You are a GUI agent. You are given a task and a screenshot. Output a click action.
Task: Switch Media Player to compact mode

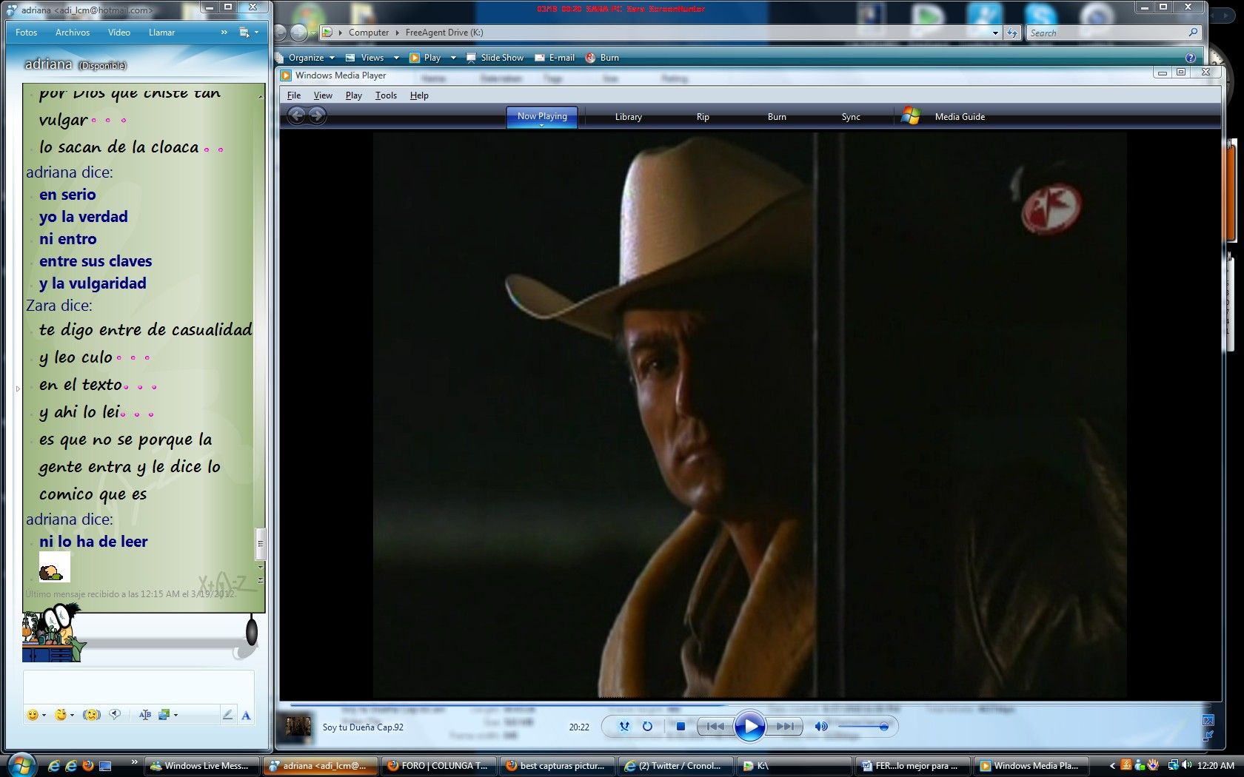coord(1208,736)
